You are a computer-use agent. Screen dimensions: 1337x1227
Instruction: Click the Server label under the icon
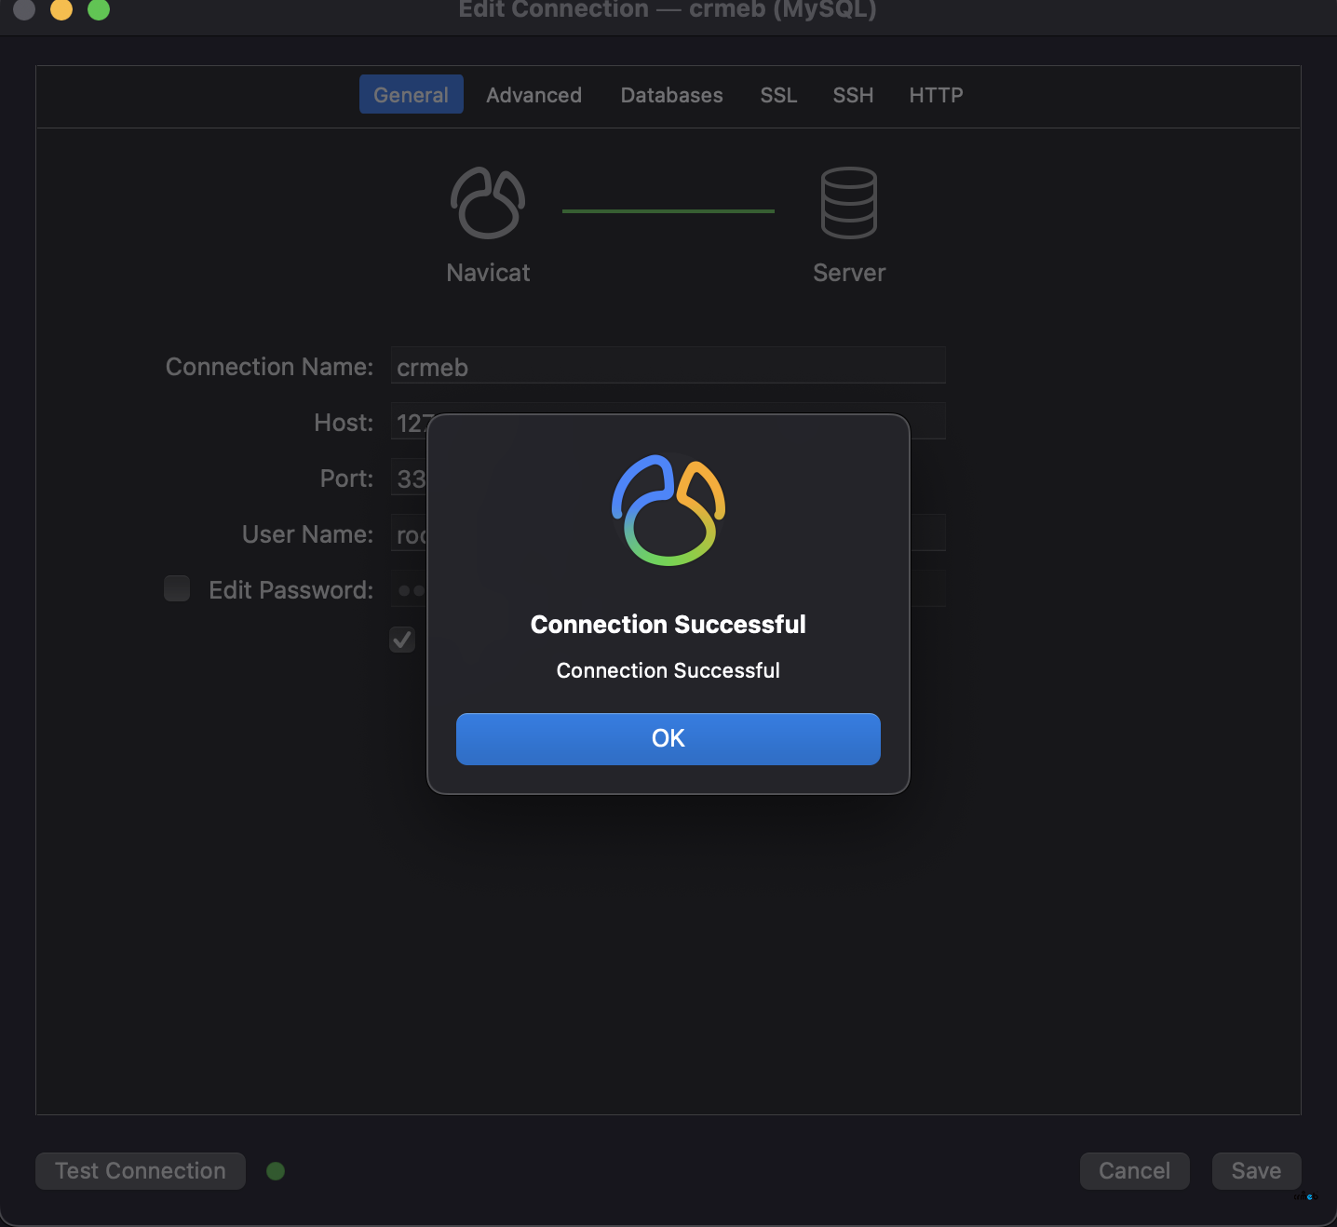click(x=848, y=273)
